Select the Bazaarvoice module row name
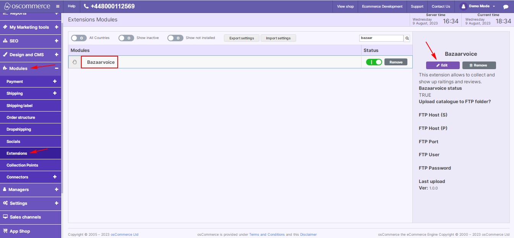This screenshot has height=238, width=514. tap(101, 62)
